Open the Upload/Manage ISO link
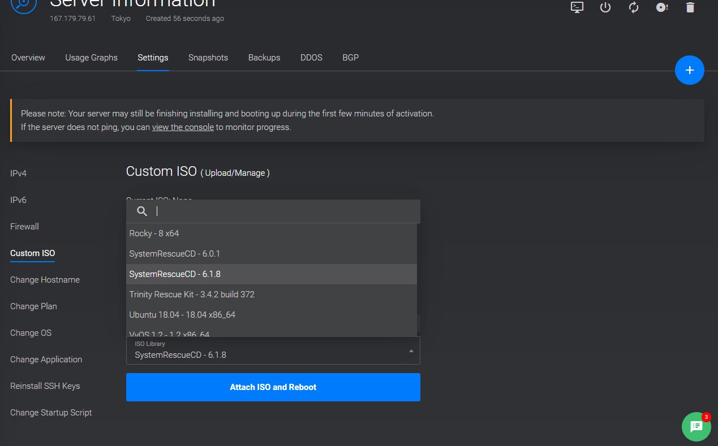The width and height of the screenshot is (718, 446). (235, 173)
